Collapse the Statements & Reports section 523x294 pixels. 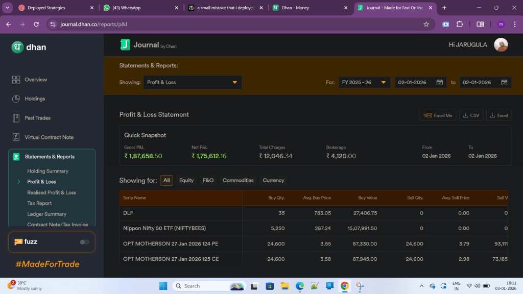tap(50, 157)
